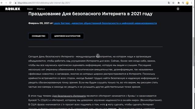195x109 pixels.
Task: Click the browser forward arrow
Action: 6,3
